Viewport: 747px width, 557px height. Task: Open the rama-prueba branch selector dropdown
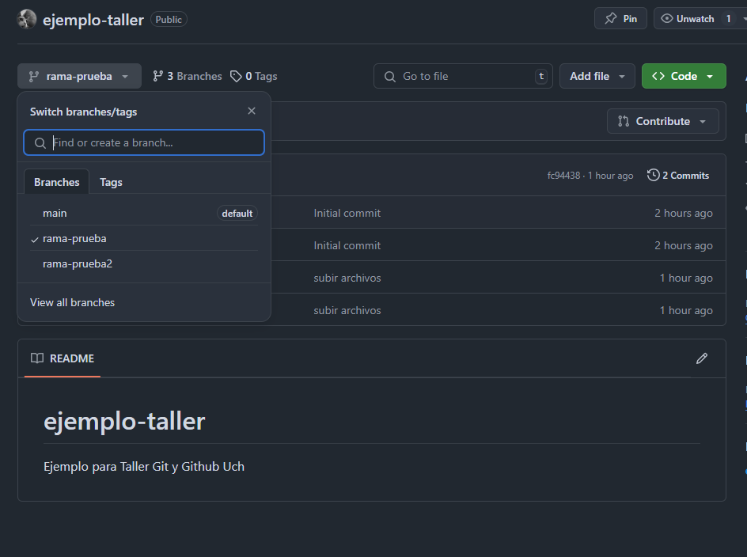[x=80, y=76]
